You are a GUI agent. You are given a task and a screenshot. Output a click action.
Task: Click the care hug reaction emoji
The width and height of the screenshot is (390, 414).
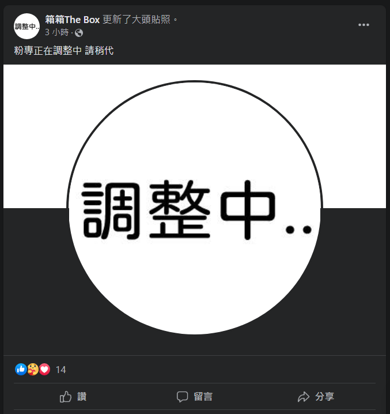[x=33, y=369]
